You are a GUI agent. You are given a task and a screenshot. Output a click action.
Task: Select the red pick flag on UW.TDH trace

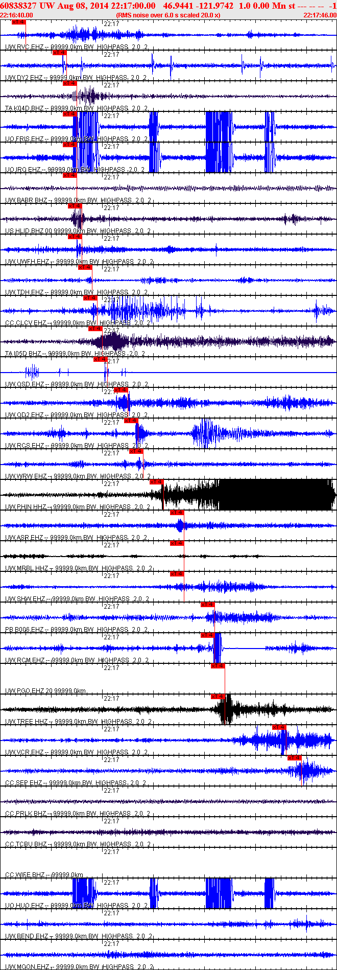coord(85,267)
